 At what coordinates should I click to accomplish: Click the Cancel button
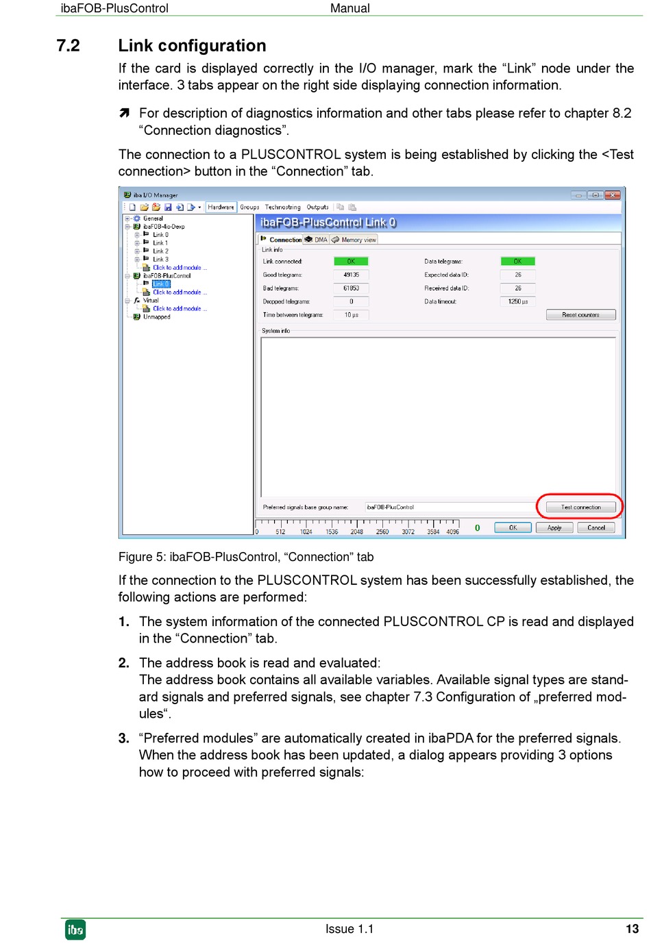[596, 528]
